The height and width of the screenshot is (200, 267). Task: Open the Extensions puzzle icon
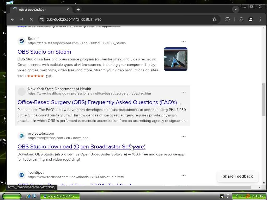pos(227,19)
